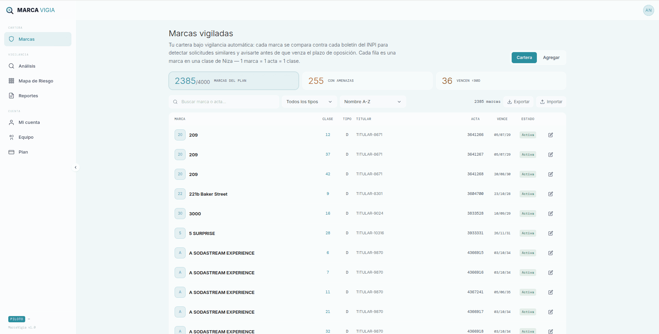Viewport: 659px width, 334px height.
Task: Edit the 5 SURPRISE row
Action: [551, 233]
